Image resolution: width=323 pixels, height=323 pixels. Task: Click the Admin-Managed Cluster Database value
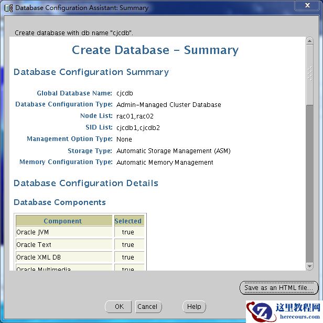tap(168, 105)
